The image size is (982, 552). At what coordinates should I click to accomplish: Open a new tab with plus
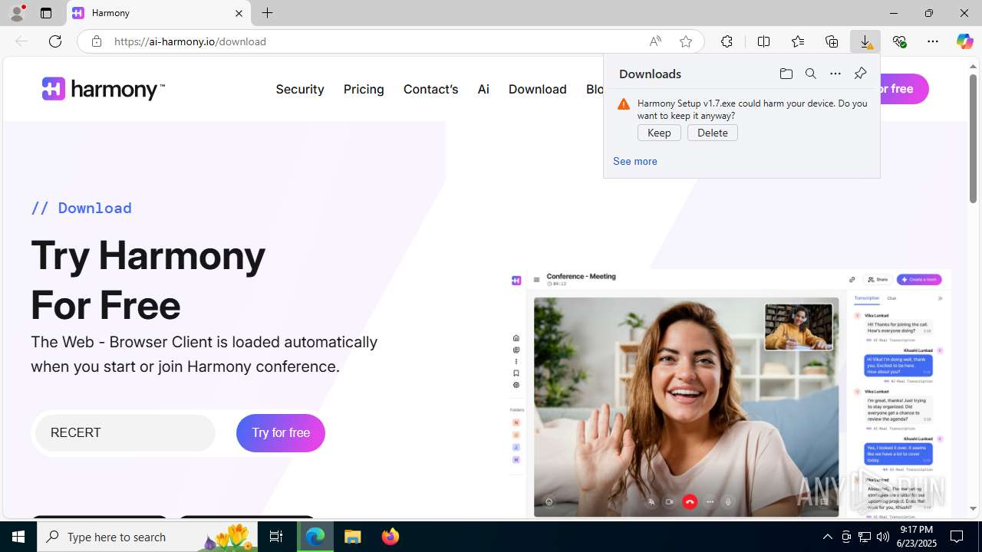(267, 13)
